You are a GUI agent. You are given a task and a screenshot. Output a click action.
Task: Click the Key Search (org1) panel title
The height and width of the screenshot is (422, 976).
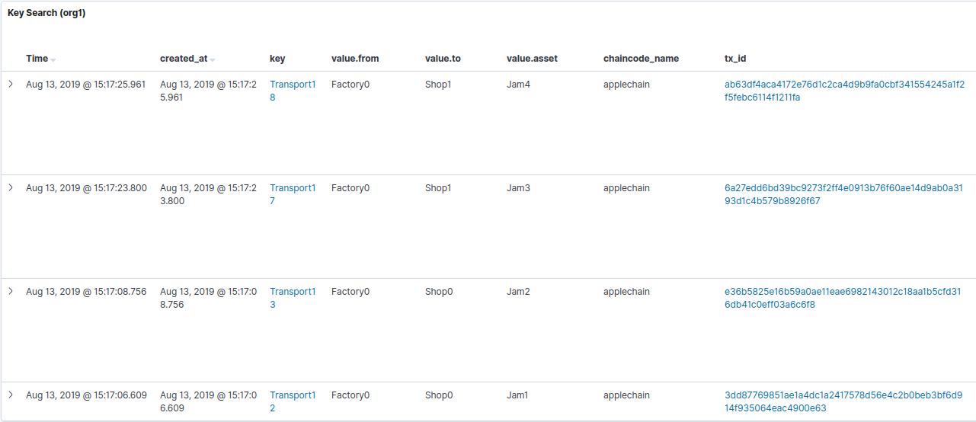(46, 13)
